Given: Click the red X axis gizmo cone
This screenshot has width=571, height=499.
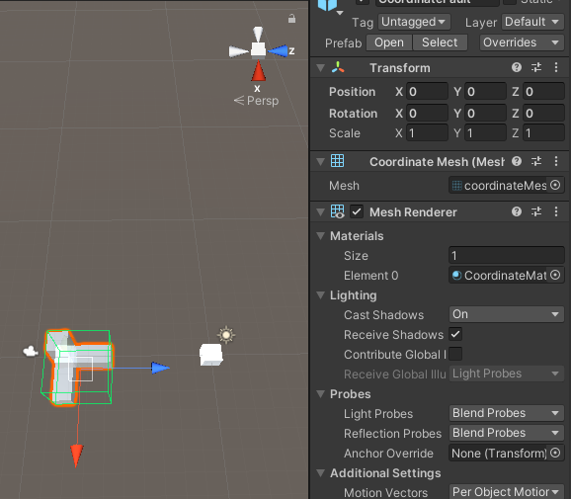Looking at the screenshot, I should (x=258, y=71).
